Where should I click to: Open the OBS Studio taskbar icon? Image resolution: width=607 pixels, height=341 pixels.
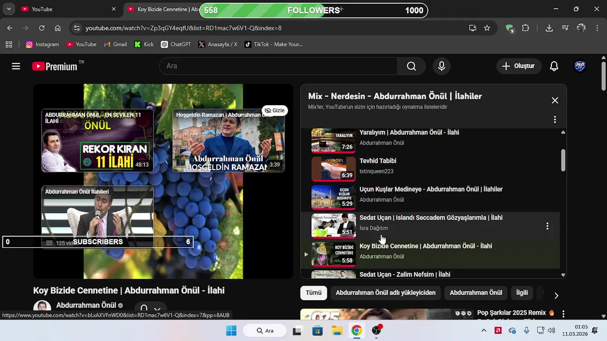(377, 331)
